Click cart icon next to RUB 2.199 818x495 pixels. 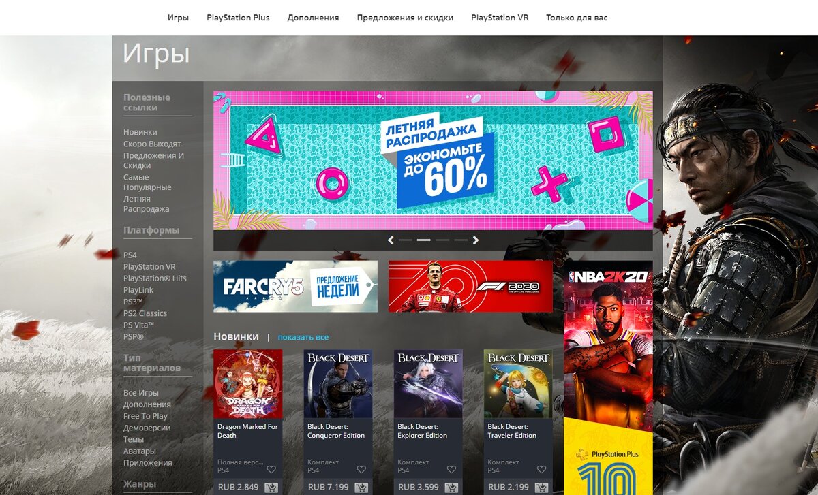(541, 488)
